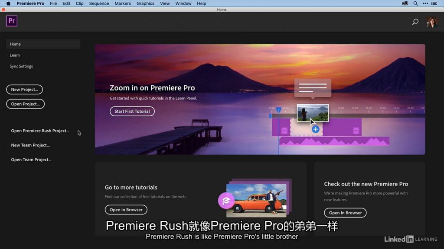The image size is (444, 249).
Task: Open the Markers menu
Action: tap(123, 3)
